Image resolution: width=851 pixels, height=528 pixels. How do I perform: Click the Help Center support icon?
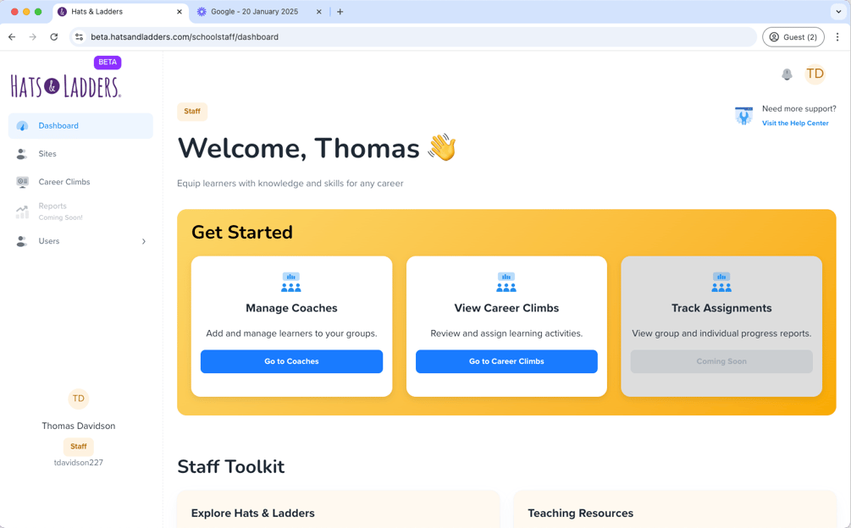tap(743, 116)
